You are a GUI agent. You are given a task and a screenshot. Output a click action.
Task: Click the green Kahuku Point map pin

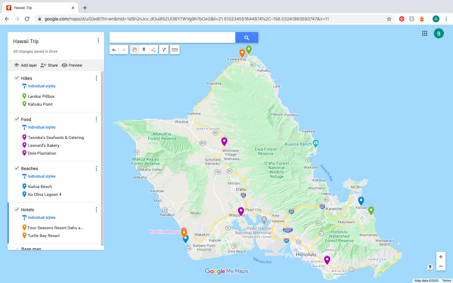(249, 49)
